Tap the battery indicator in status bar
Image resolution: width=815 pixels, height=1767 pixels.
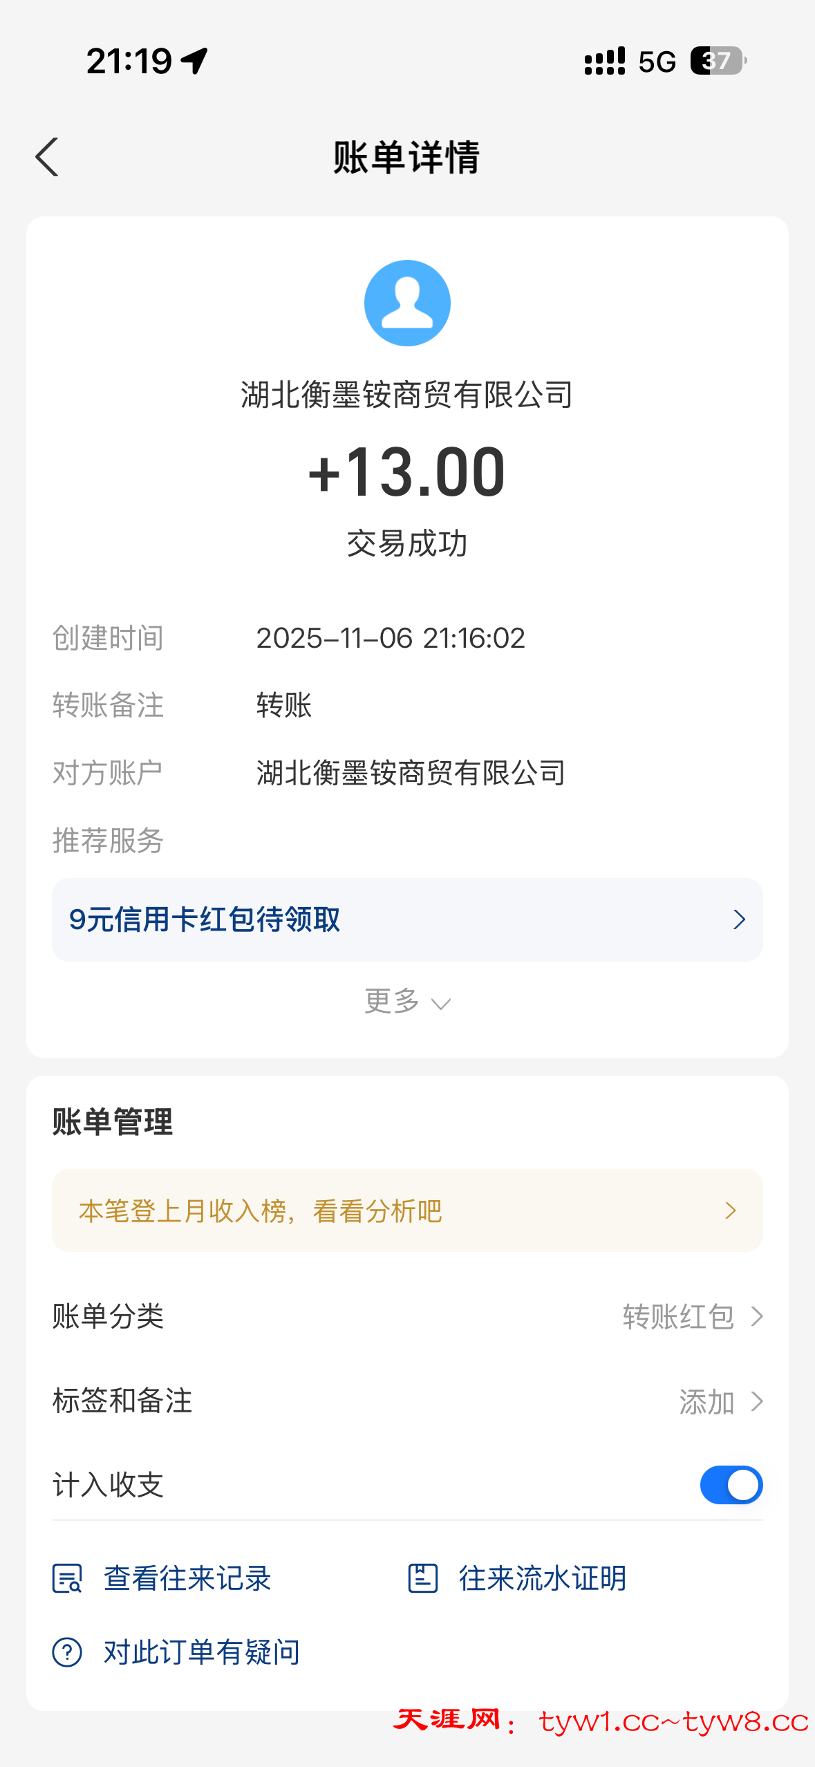(x=718, y=61)
